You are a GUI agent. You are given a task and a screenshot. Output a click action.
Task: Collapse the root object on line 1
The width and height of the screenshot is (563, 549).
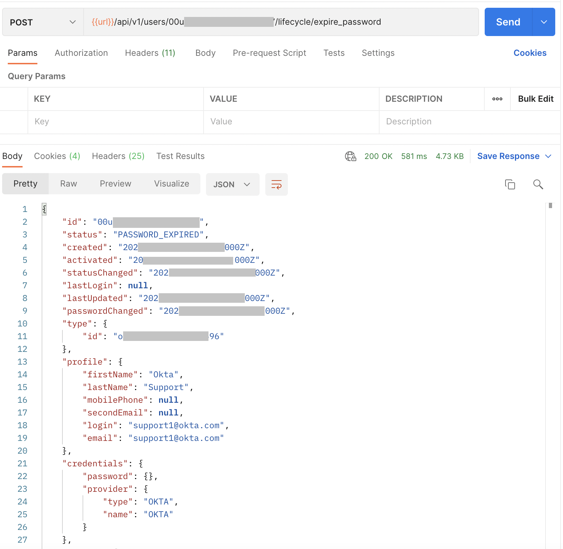click(x=44, y=209)
